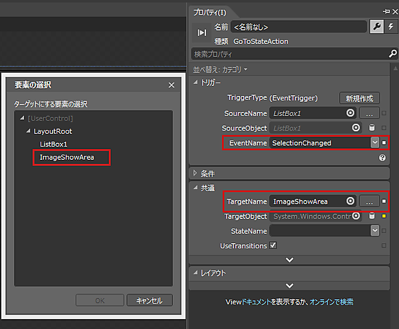Switch to the Events lightning bolt view
This screenshot has height=329, width=399.
click(x=390, y=27)
